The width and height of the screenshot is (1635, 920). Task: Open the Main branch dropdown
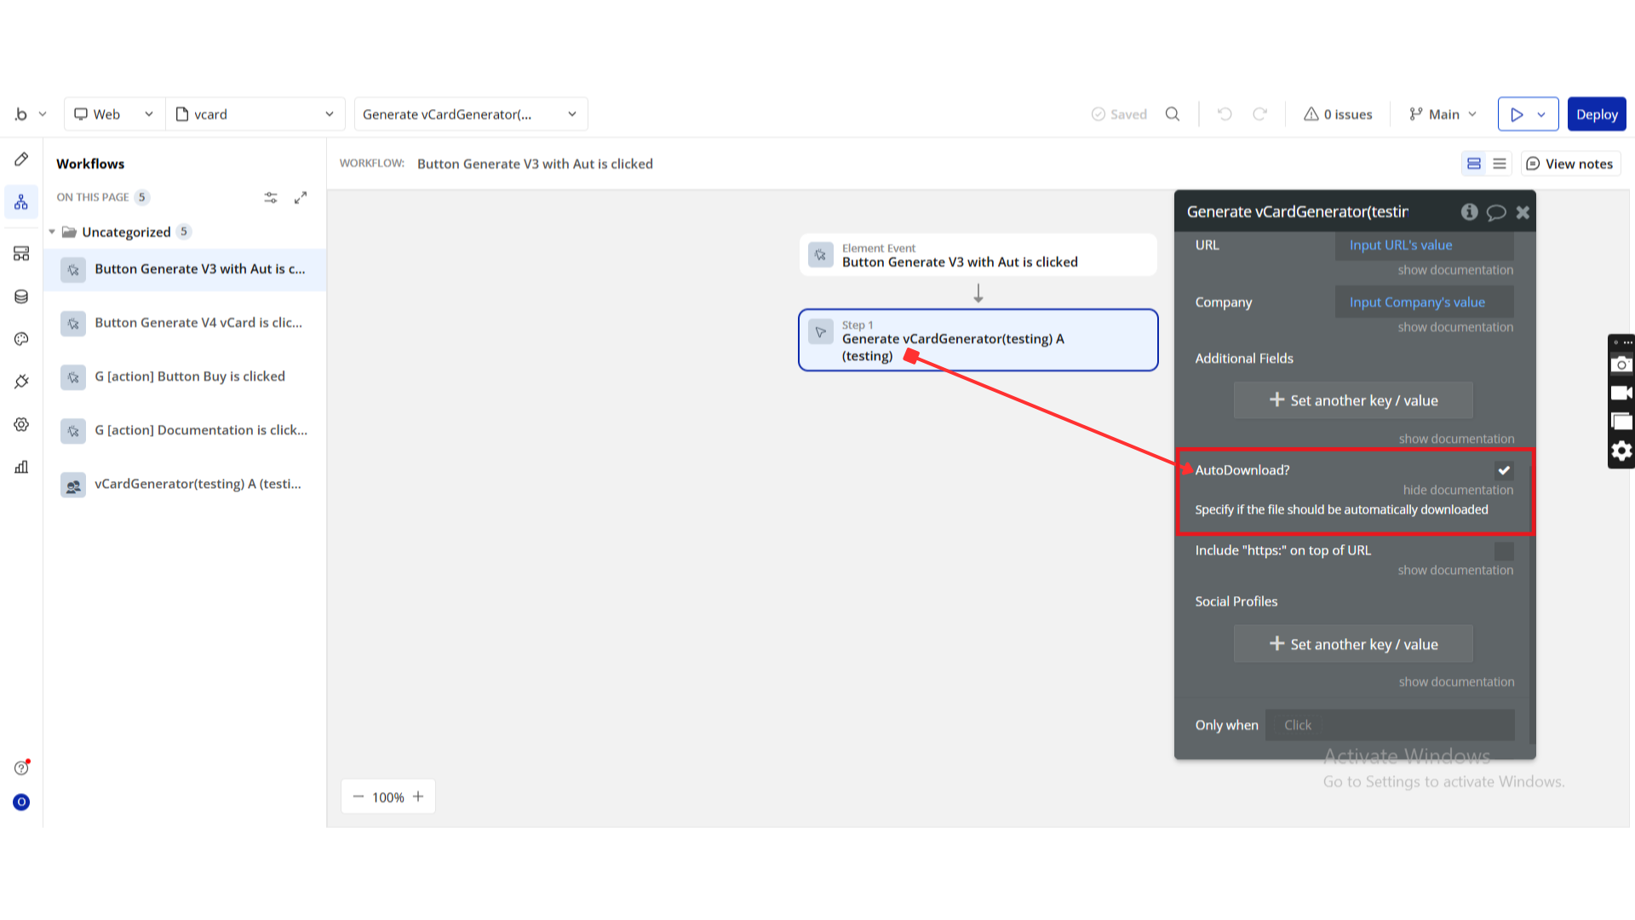coord(1443,114)
